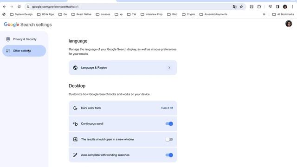Click the Continuous scroll label

[92, 124]
